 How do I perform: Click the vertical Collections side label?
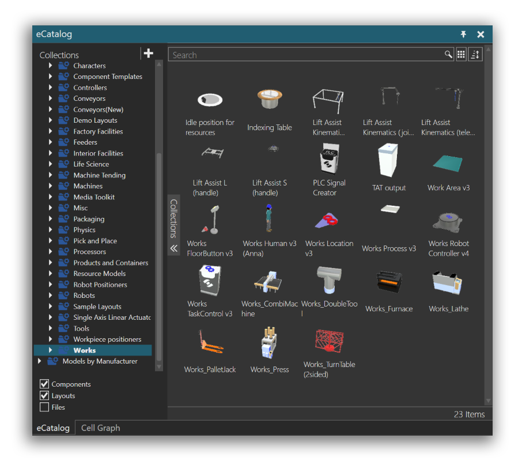(x=173, y=219)
